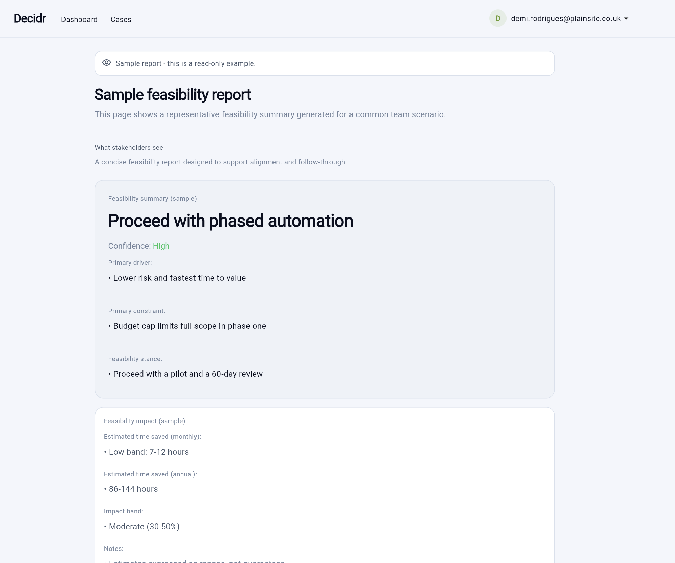Click the What stakeholders see subheading

pos(129,148)
